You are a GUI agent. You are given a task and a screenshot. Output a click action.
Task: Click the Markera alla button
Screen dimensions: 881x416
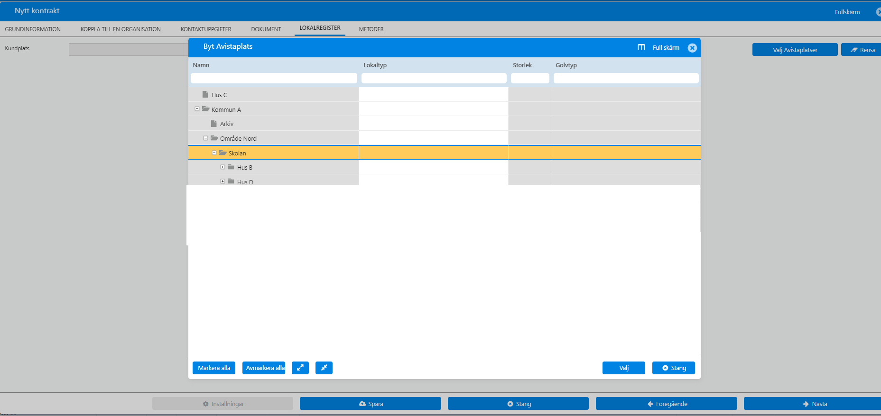click(214, 368)
